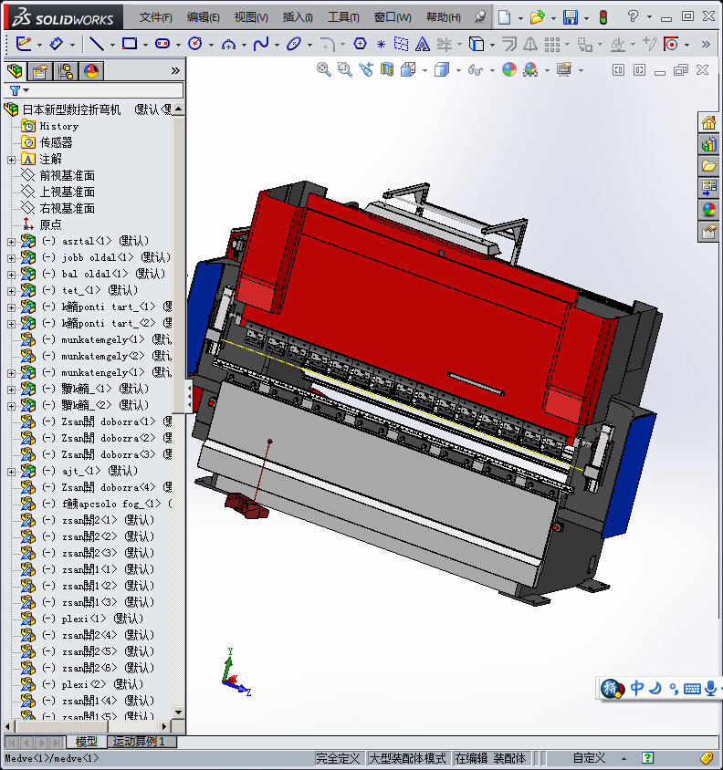Open the File Explorer task pane tab
723x770 pixels.
708,166
